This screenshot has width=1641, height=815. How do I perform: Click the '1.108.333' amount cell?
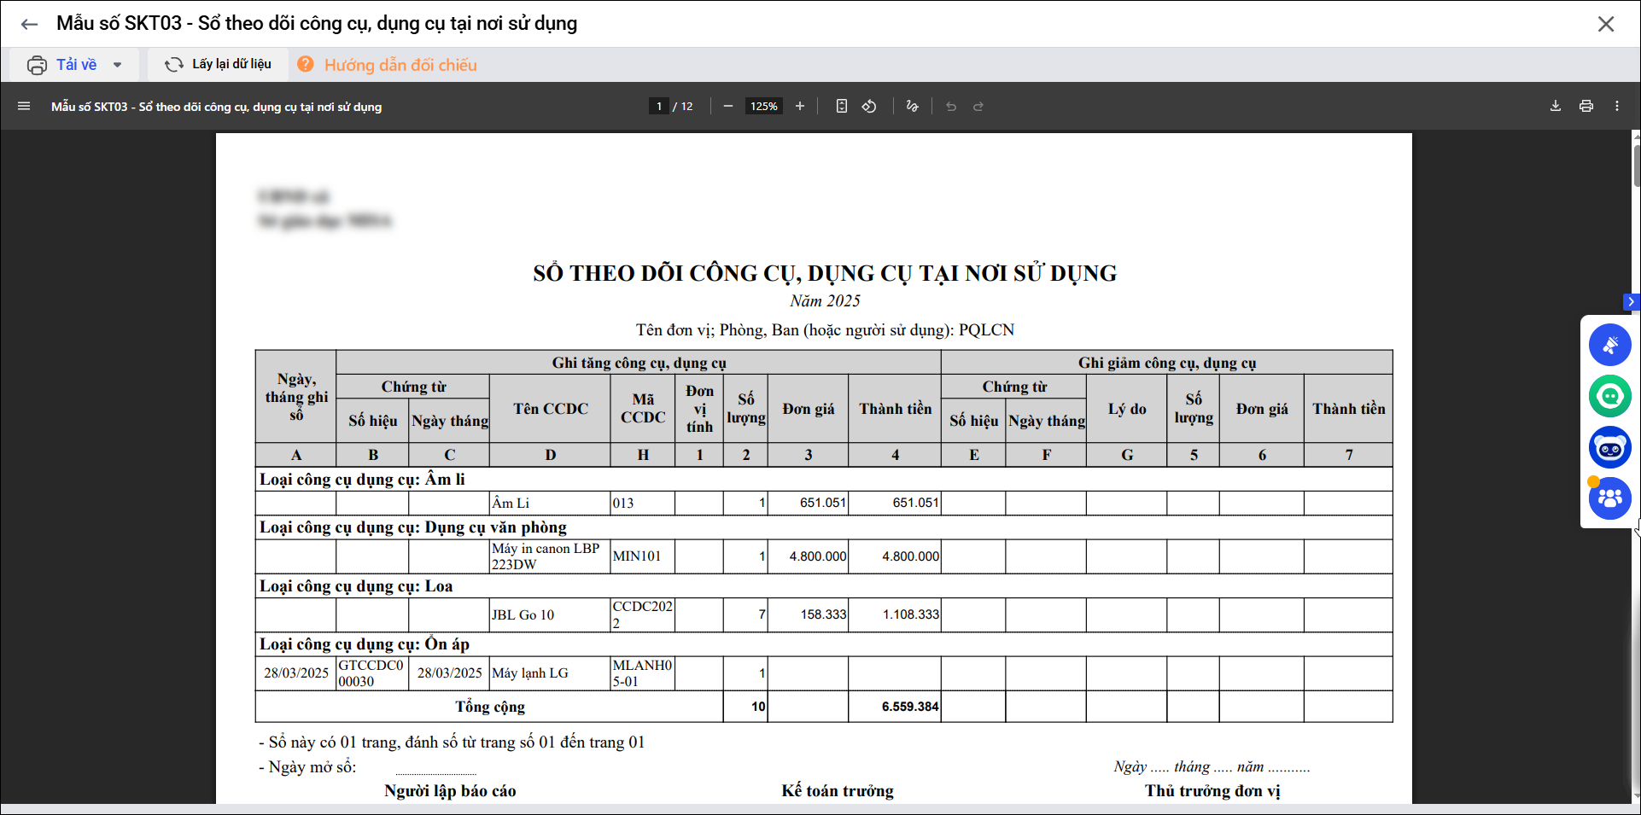(x=895, y=614)
